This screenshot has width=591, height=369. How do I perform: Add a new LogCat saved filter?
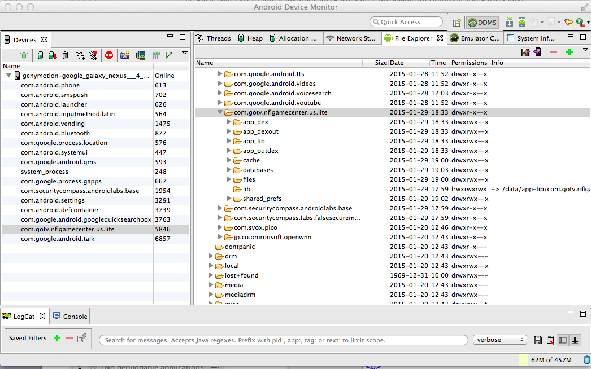(57, 338)
